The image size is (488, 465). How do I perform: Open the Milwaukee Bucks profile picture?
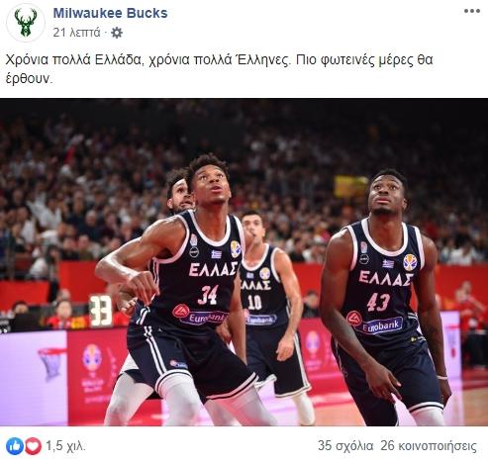[x=26, y=23]
